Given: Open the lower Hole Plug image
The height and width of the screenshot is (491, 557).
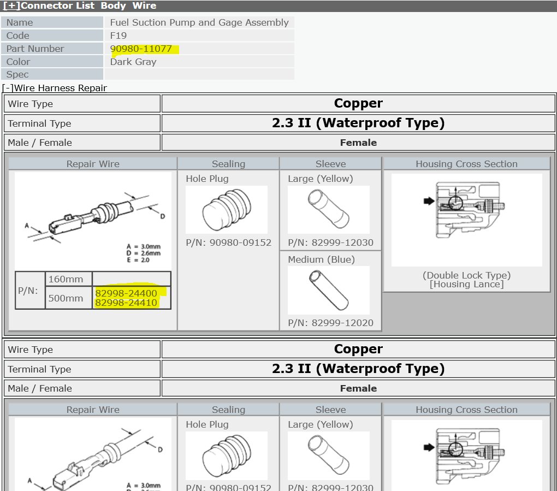Looking at the screenshot, I should tap(227, 455).
